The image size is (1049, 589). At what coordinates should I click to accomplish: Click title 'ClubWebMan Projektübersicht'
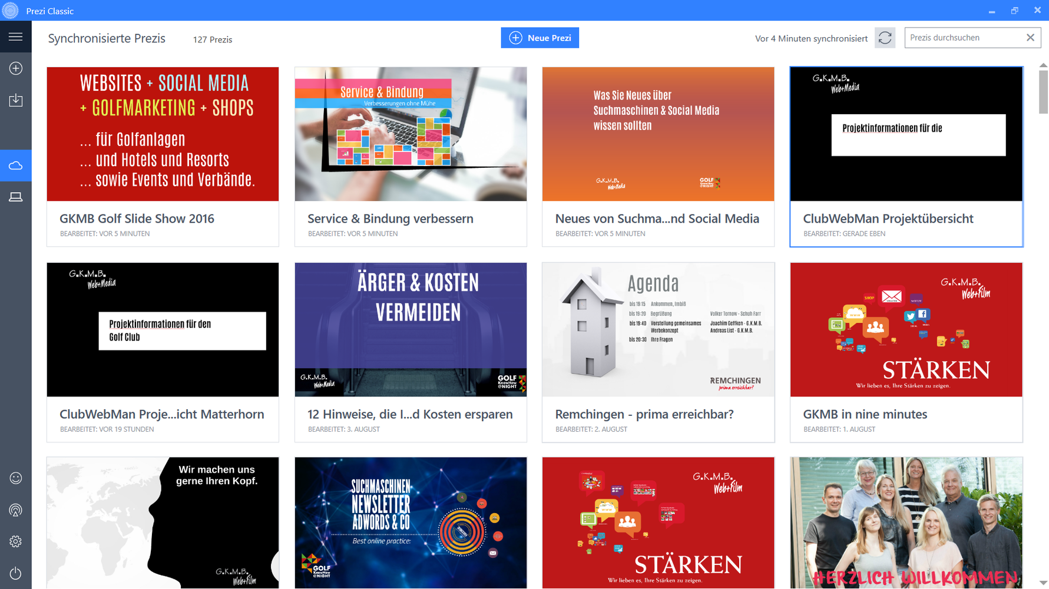[888, 219]
